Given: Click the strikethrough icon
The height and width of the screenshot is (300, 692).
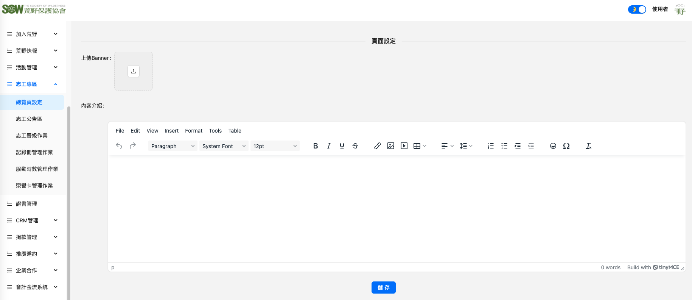Looking at the screenshot, I should coord(355,146).
